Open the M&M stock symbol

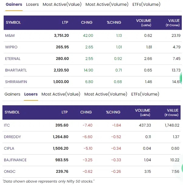[x=10, y=36]
